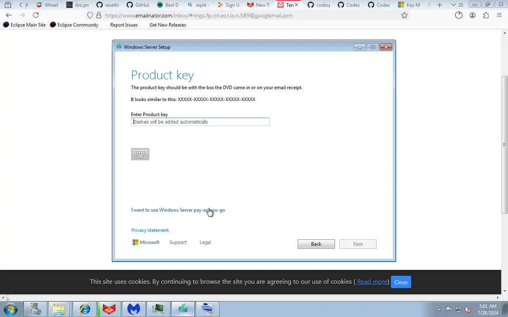The image size is (508, 317).
Task: Minimize the Windows Server Setup dialog
Action: pos(360,47)
